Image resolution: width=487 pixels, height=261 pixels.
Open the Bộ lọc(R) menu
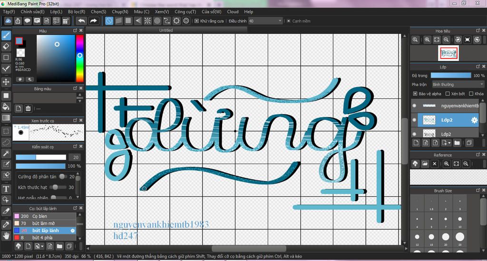click(x=77, y=11)
